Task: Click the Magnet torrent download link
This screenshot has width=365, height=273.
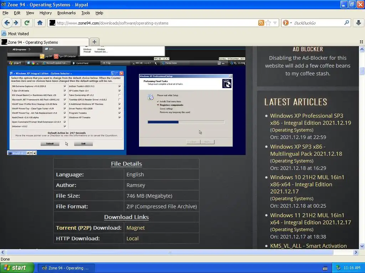Action: point(135,228)
